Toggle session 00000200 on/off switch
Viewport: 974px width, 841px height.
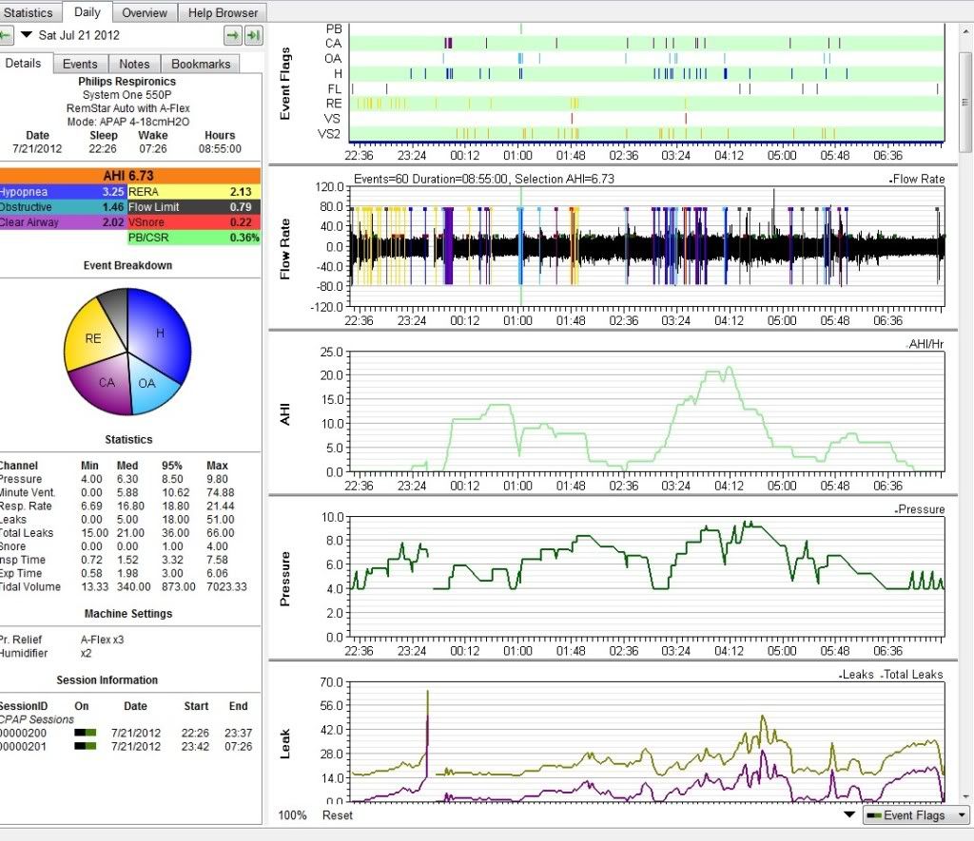click(86, 733)
